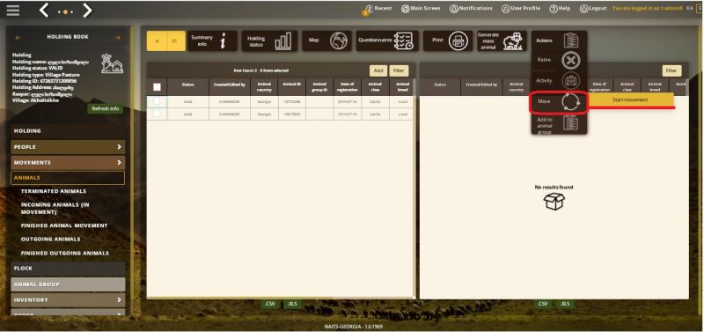The height and width of the screenshot is (332, 704).
Task: Select the Retire action
Action: (559, 60)
